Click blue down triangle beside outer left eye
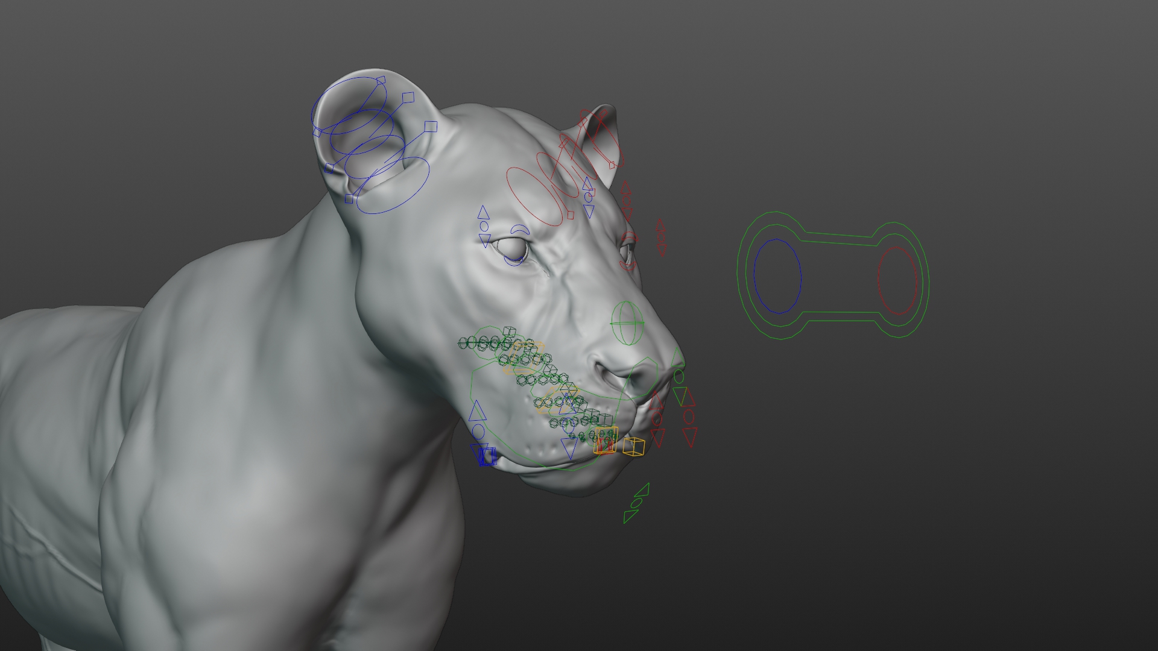This screenshot has width=1158, height=651. [x=485, y=241]
